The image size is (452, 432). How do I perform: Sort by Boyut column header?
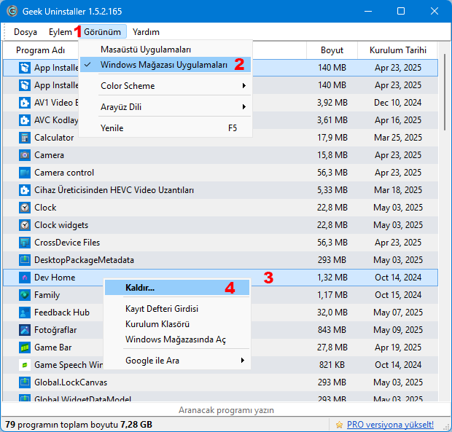pyautogui.click(x=332, y=50)
